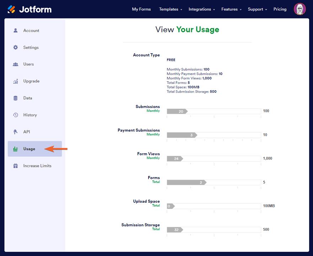Click the Payment Submissions label

[x=139, y=130]
